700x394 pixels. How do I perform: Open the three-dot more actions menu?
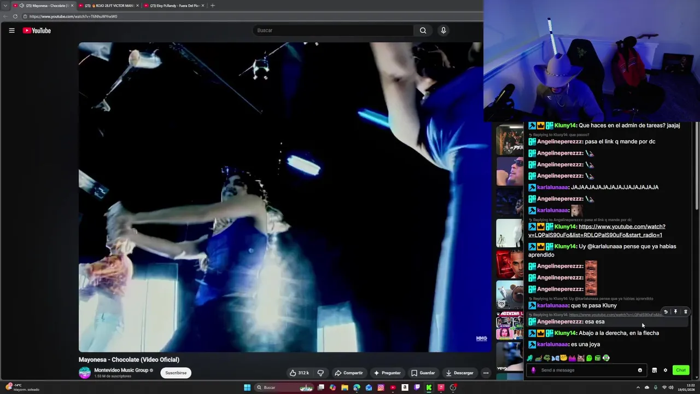click(x=486, y=373)
